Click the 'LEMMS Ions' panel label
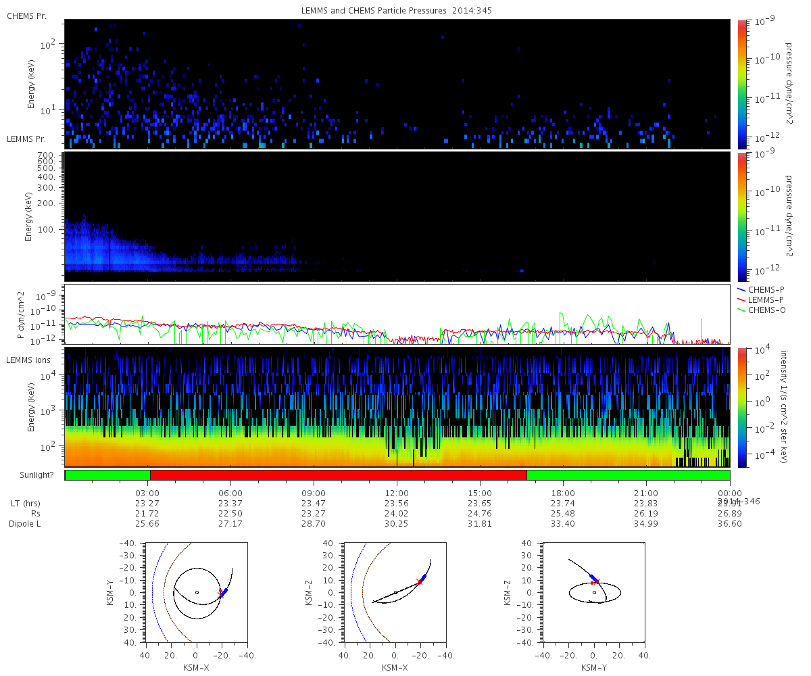The height and width of the screenshot is (676, 811). click(27, 358)
